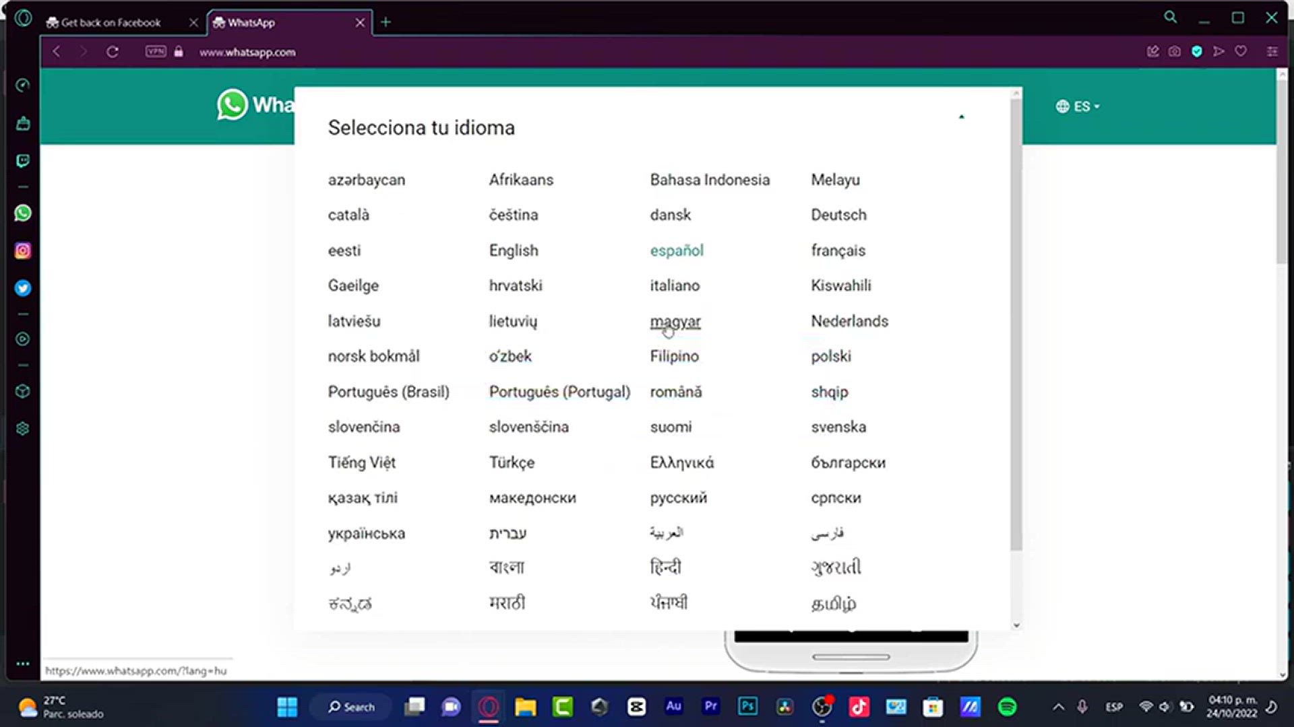Open the Player icon in sidebar
The height and width of the screenshot is (727, 1294).
pos(22,339)
